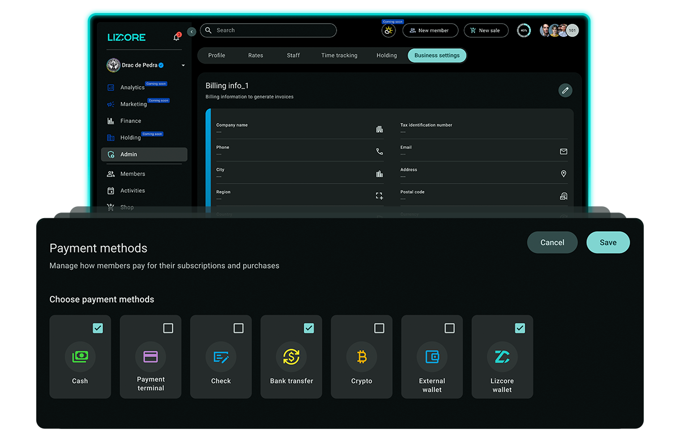The height and width of the screenshot is (442, 680).
Task: Click into the Search input field
Action: pyautogui.click(x=272, y=31)
